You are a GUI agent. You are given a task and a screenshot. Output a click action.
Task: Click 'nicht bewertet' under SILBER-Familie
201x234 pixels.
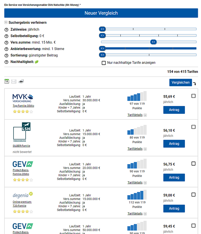click(x=22, y=152)
